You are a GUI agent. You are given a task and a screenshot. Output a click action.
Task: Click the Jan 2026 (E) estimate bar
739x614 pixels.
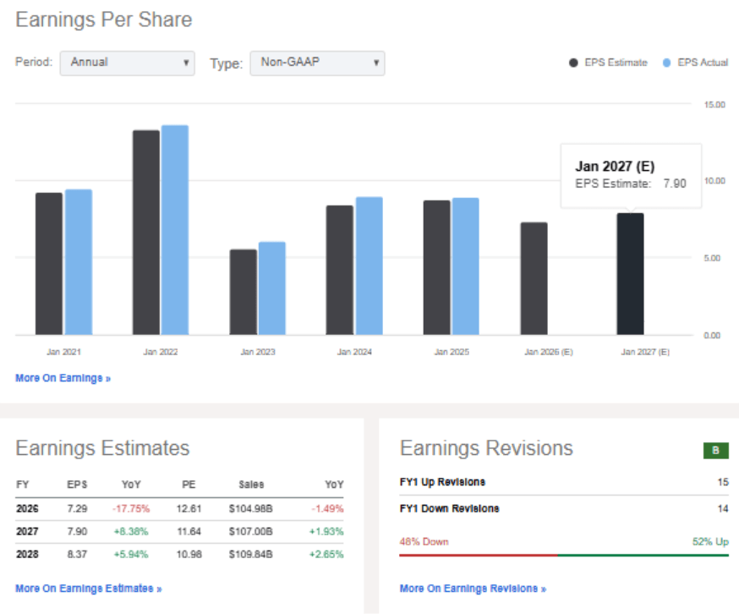(533, 279)
